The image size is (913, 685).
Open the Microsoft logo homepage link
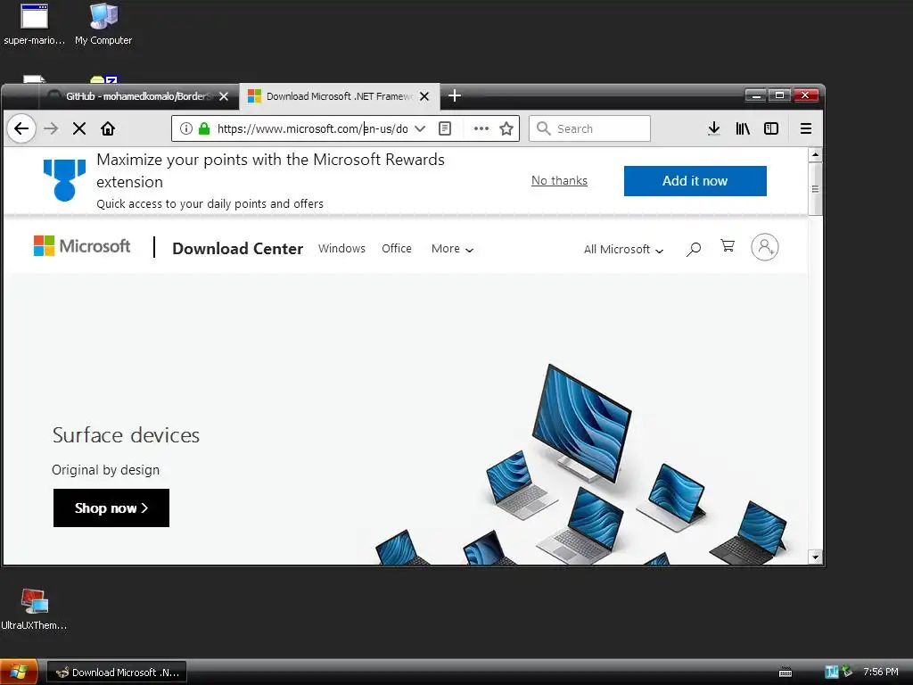pyautogui.click(x=82, y=246)
